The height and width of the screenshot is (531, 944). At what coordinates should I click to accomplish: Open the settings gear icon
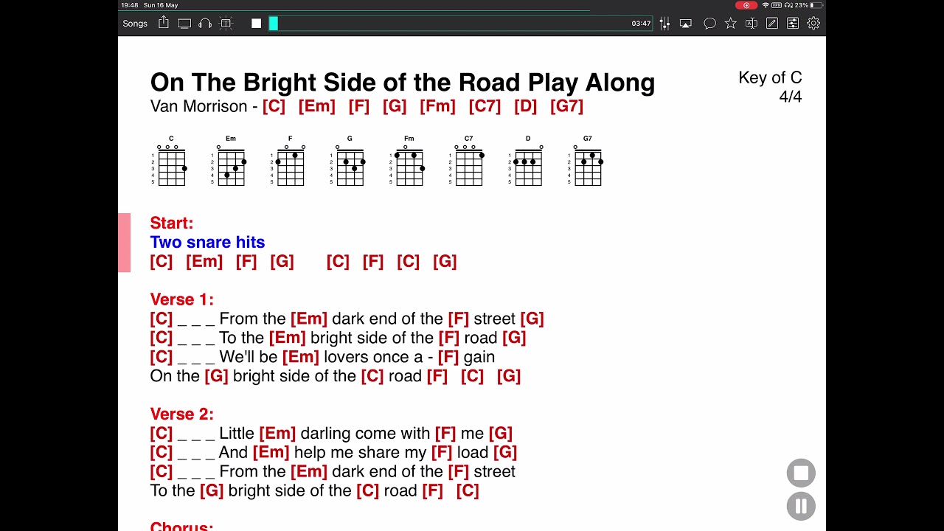[x=813, y=24]
